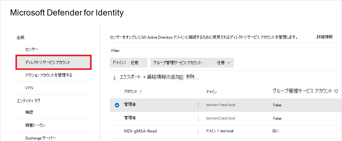Viewport: 342px width, 141px height.
Task: Click + 資格情報の追加 button
Action: 161,77
